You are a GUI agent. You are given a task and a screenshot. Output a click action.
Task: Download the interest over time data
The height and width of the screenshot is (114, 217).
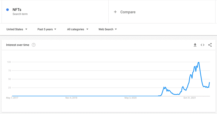coord(195,45)
